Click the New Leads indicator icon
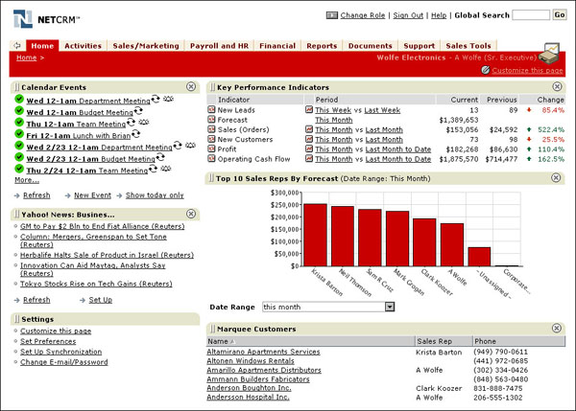The width and height of the screenshot is (576, 411). [x=211, y=109]
